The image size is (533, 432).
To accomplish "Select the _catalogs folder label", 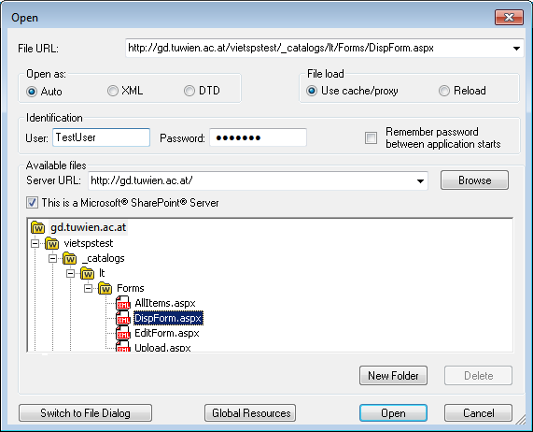I will click(104, 258).
